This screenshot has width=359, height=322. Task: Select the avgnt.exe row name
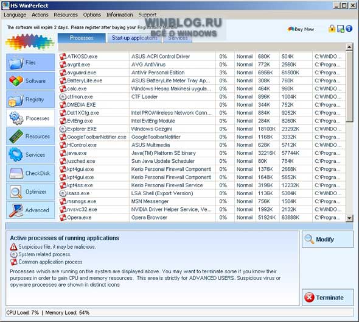(x=78, y=65)
